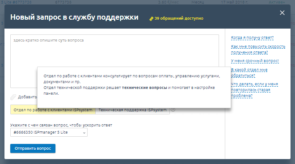Open link about repeated old problem
The width and height of the screenshot is (295, 164).
click(254, 90)
